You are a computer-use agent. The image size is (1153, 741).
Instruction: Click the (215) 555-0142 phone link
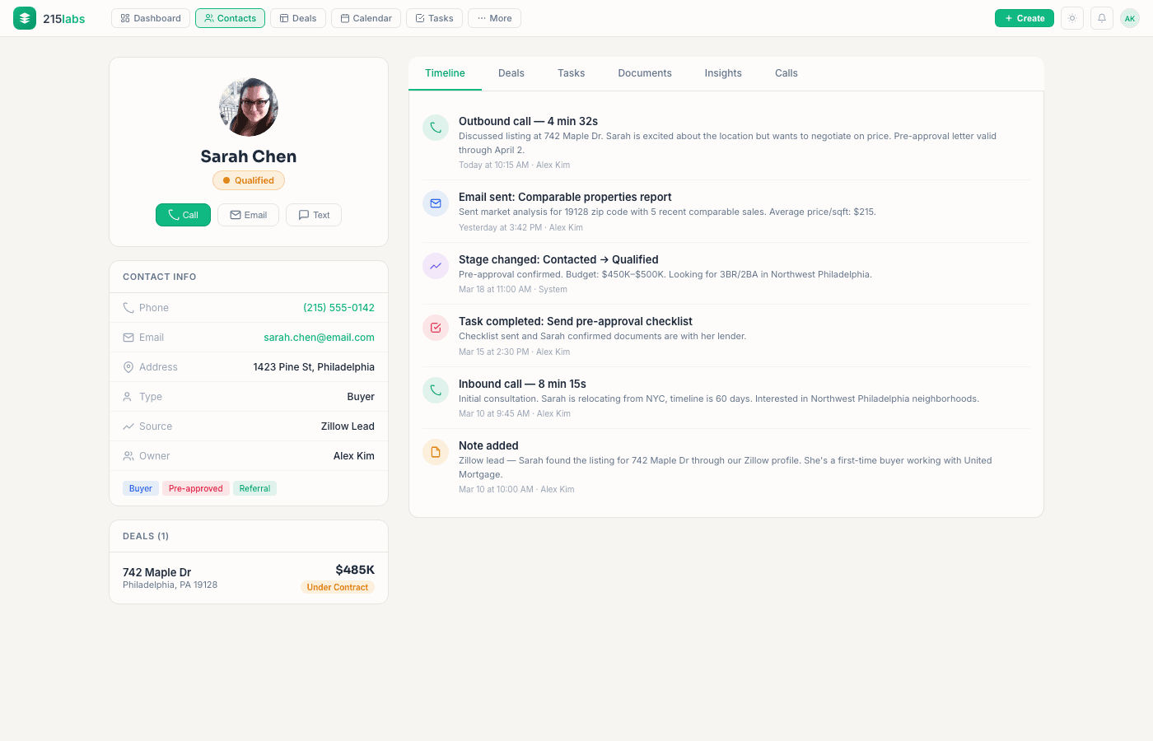pyautogui.click(x=338, y=307)
